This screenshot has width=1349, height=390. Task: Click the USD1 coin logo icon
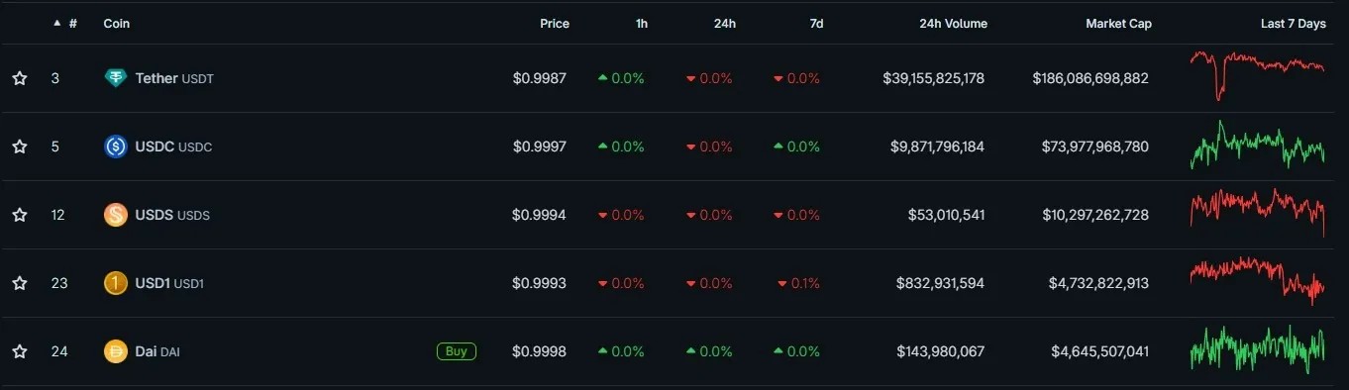click(116, 283)
